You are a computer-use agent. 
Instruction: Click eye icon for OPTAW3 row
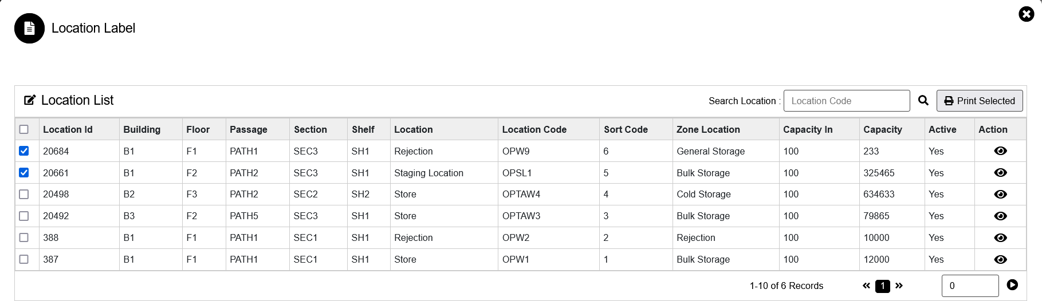[x=1000, y=216]
